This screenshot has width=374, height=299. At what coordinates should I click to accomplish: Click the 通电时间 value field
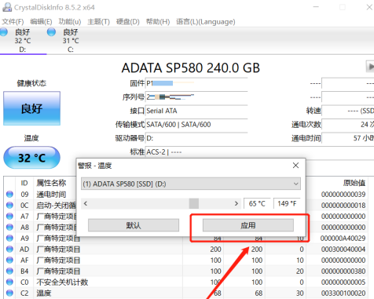click(x=348, y=138)
